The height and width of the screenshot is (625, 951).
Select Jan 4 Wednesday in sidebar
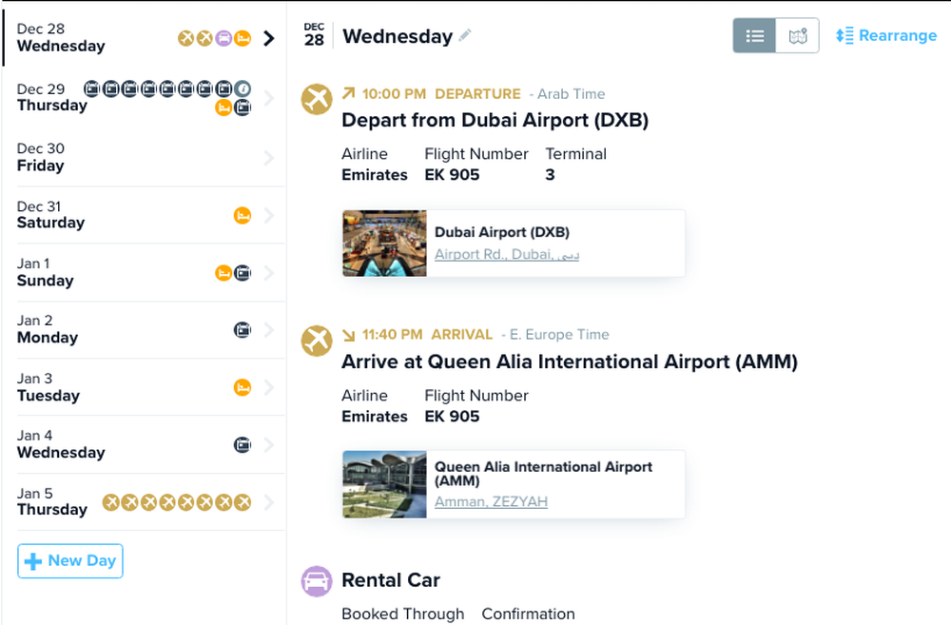(144, 444)
